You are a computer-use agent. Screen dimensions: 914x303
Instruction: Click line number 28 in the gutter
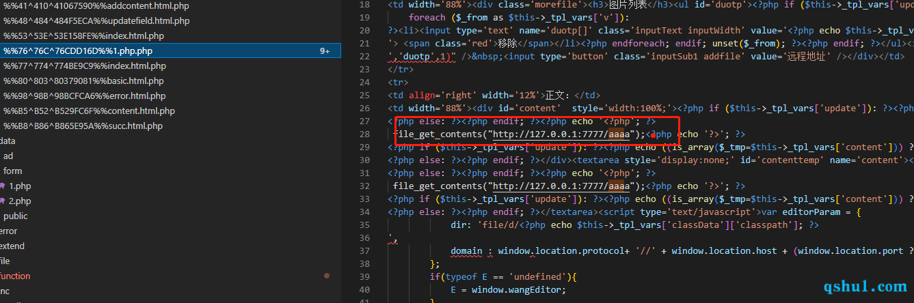click(x=364, y=134)
